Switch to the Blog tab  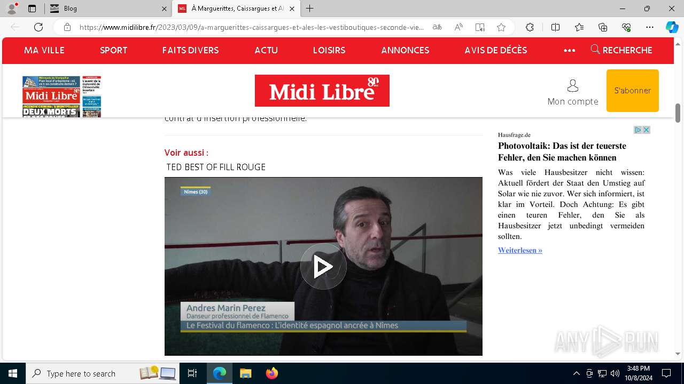click(107, 9)
